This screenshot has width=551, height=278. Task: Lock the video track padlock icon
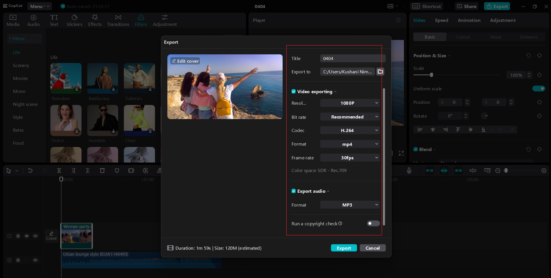click(18, 236)
